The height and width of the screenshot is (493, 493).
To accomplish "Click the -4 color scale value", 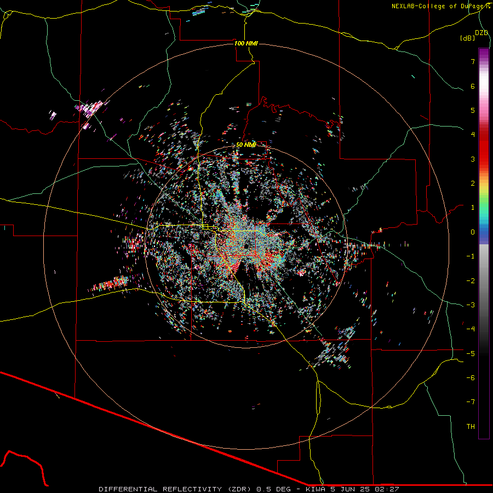I will click(x=471, y=329).
